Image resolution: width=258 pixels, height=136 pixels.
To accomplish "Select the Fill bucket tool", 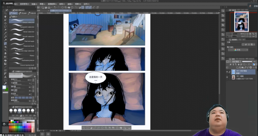I will pyautogui.click(x=5, y=60).
